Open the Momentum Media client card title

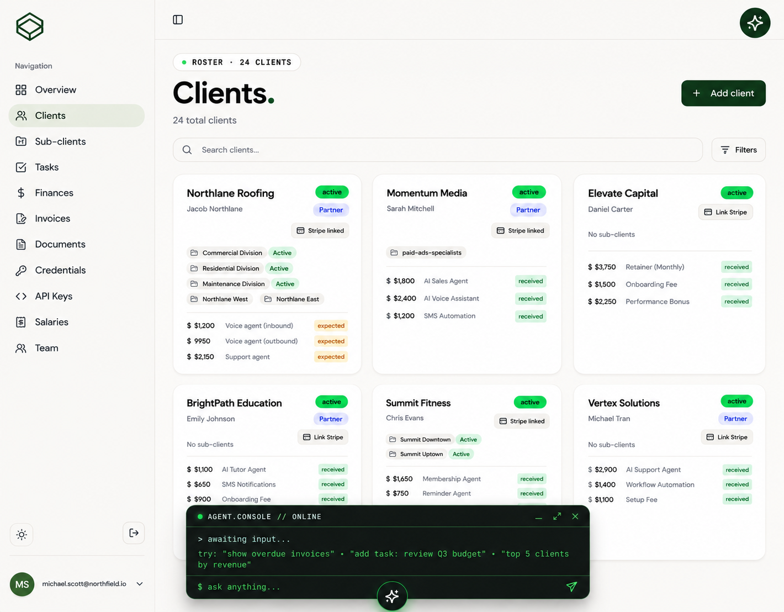pyautogui.click(x=427, y=193)
